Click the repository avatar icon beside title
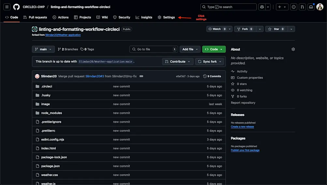Screen dimensions: 327x185 [x=35, y=29]
